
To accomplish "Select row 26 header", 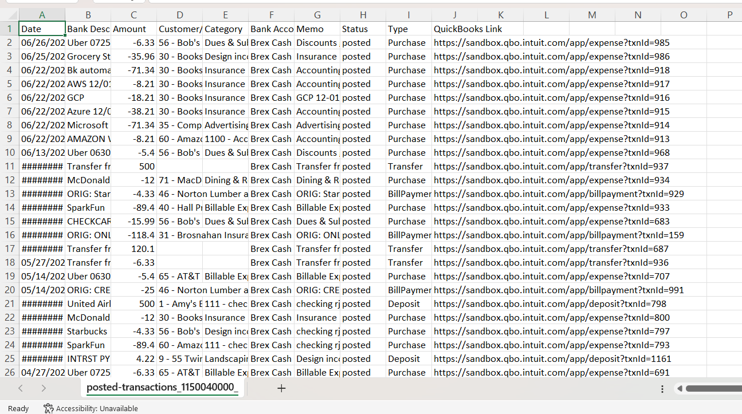I will point(9,372).
